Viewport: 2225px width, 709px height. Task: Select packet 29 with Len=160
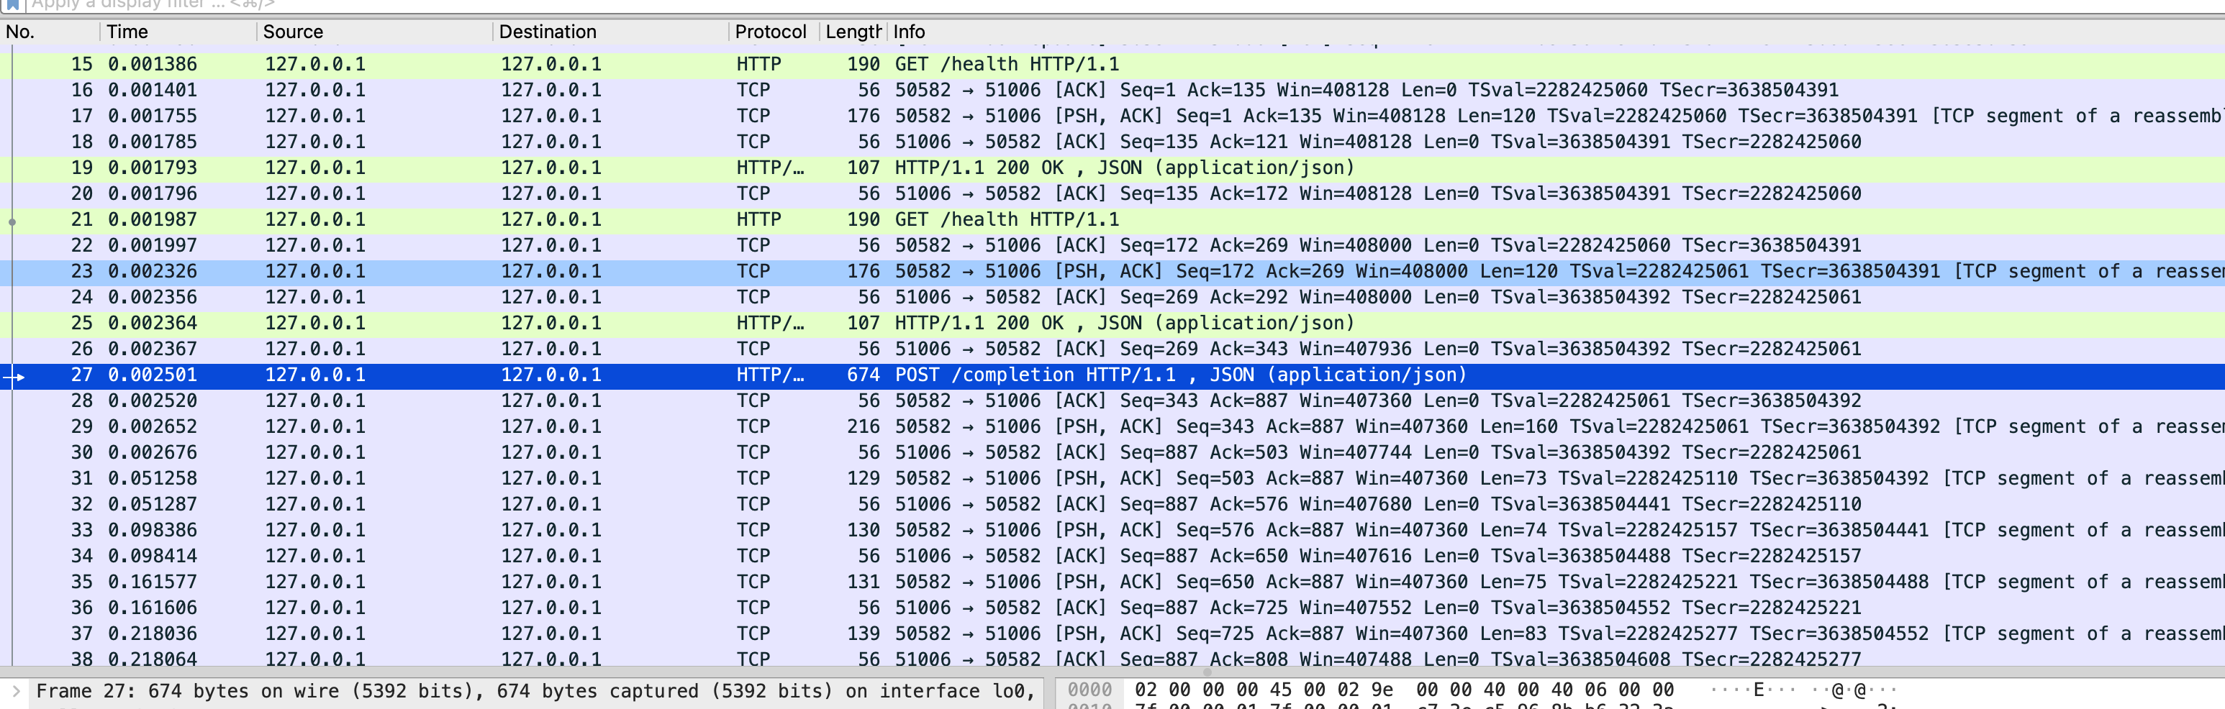[1112, 427]
